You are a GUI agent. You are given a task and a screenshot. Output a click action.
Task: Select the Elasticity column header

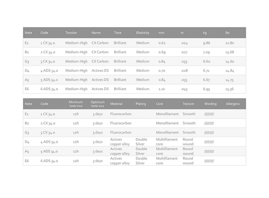(143, 33)
